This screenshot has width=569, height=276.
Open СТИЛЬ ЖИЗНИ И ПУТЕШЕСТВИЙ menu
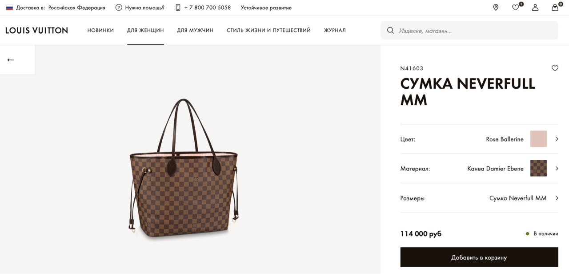tap(268, 30)
